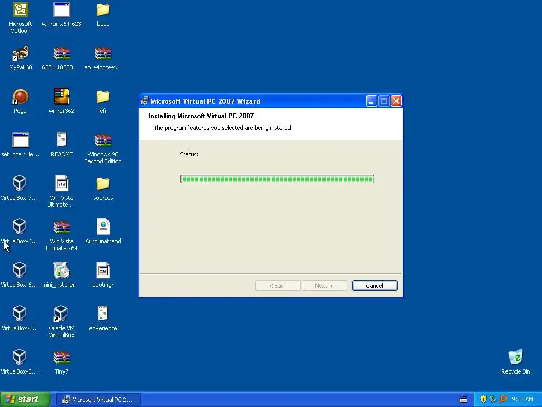Click the Pego shortcut icon
542x407 pixels.
pos(21,97)
